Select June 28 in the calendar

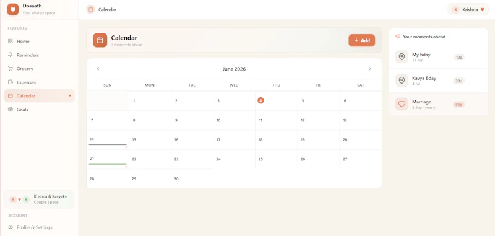tap(108, 179)
